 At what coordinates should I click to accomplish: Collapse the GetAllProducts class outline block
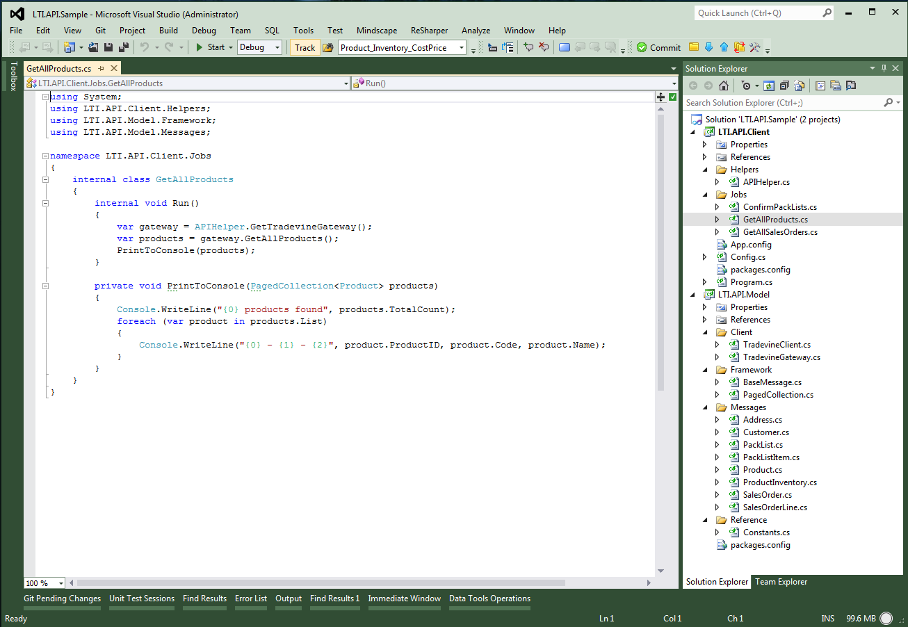coord(45,179)
